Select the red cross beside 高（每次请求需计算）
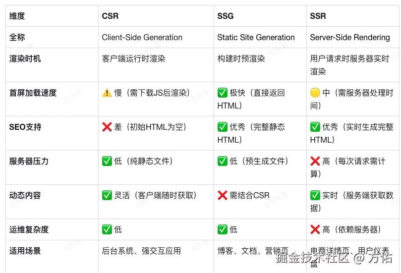 315,161
